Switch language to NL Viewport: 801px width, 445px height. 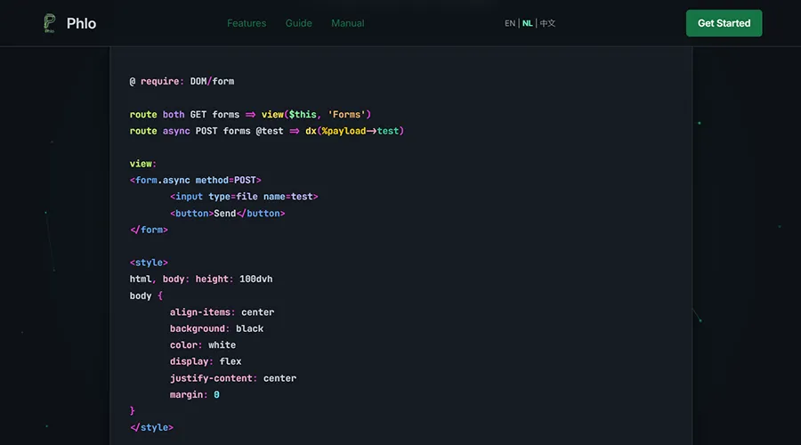[527, 23]
